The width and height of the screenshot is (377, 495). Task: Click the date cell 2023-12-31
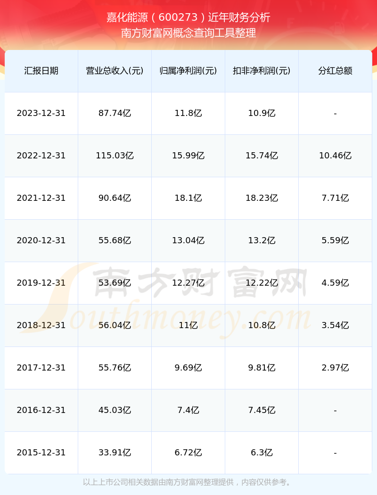pos(41,113)
